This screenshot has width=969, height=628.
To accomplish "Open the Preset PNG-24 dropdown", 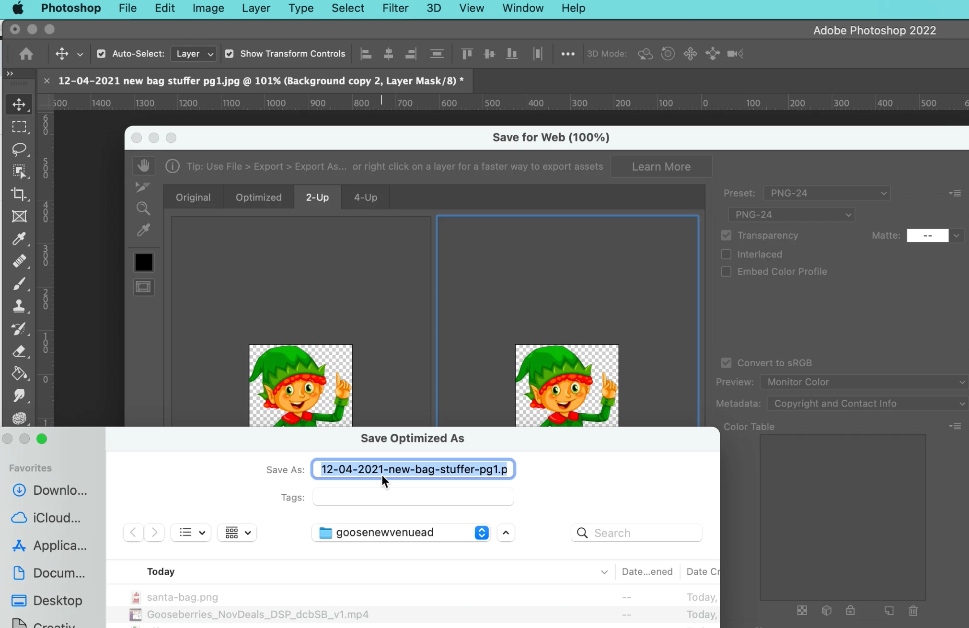I will tap(827, 193).
